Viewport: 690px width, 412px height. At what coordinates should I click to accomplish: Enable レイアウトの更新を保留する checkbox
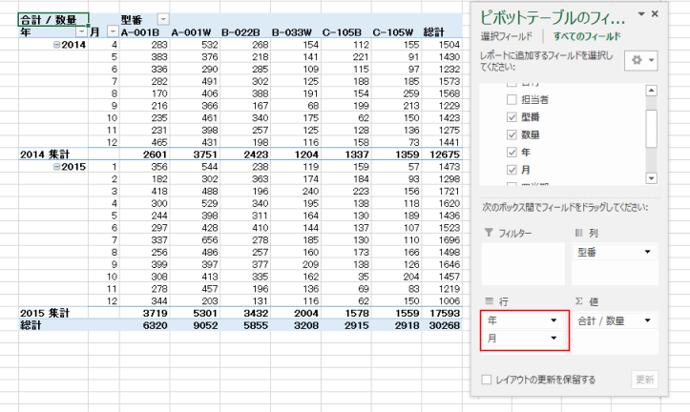488,380
